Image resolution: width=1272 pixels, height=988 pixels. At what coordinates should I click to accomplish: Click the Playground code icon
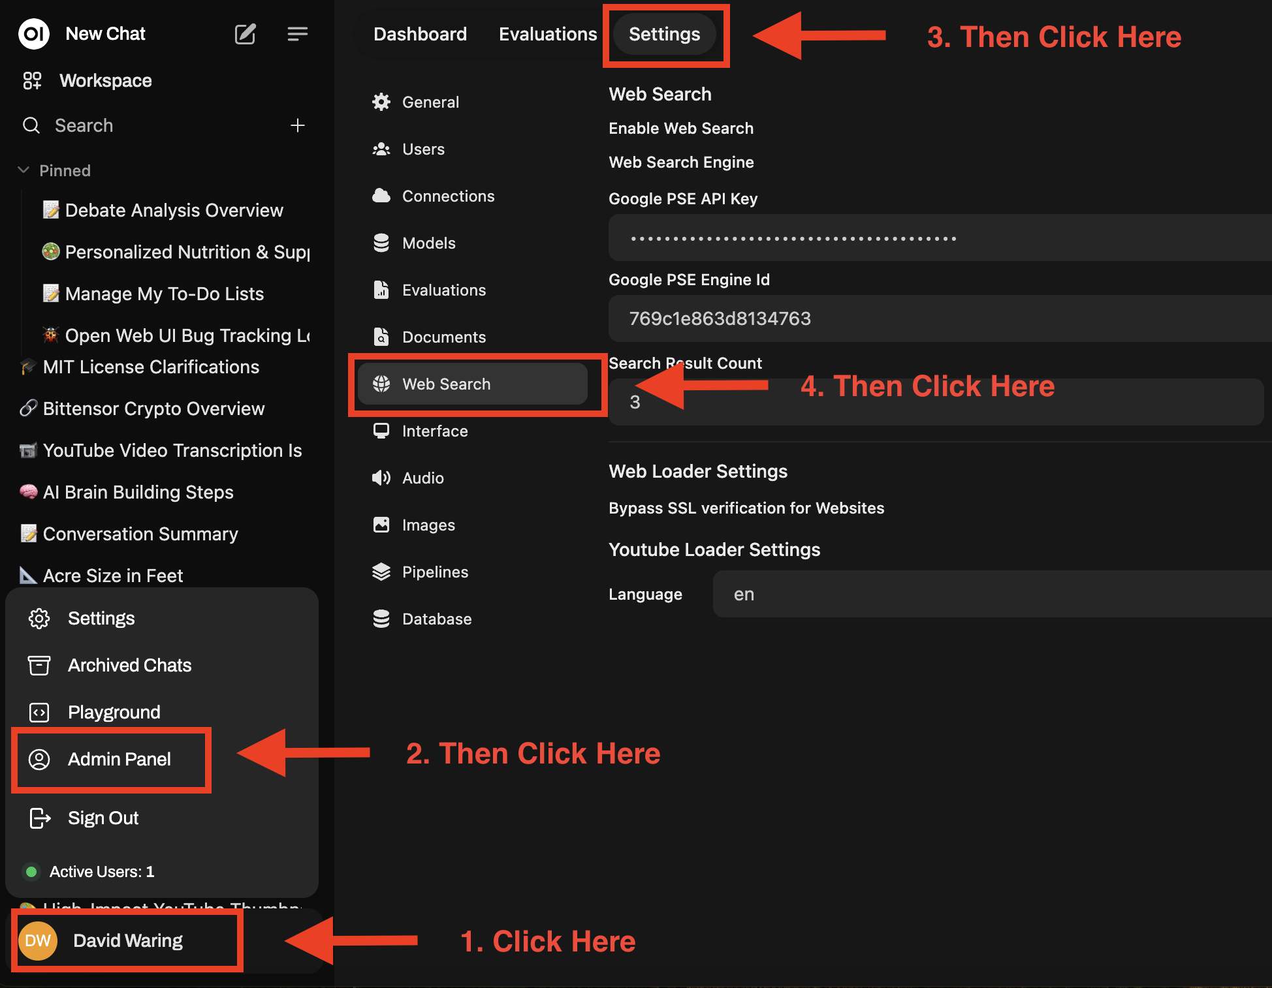[39, 712]
